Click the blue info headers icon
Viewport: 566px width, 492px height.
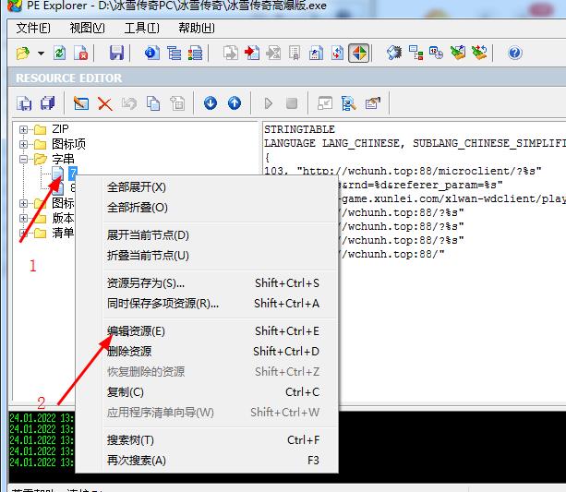(x=151, y=54)
